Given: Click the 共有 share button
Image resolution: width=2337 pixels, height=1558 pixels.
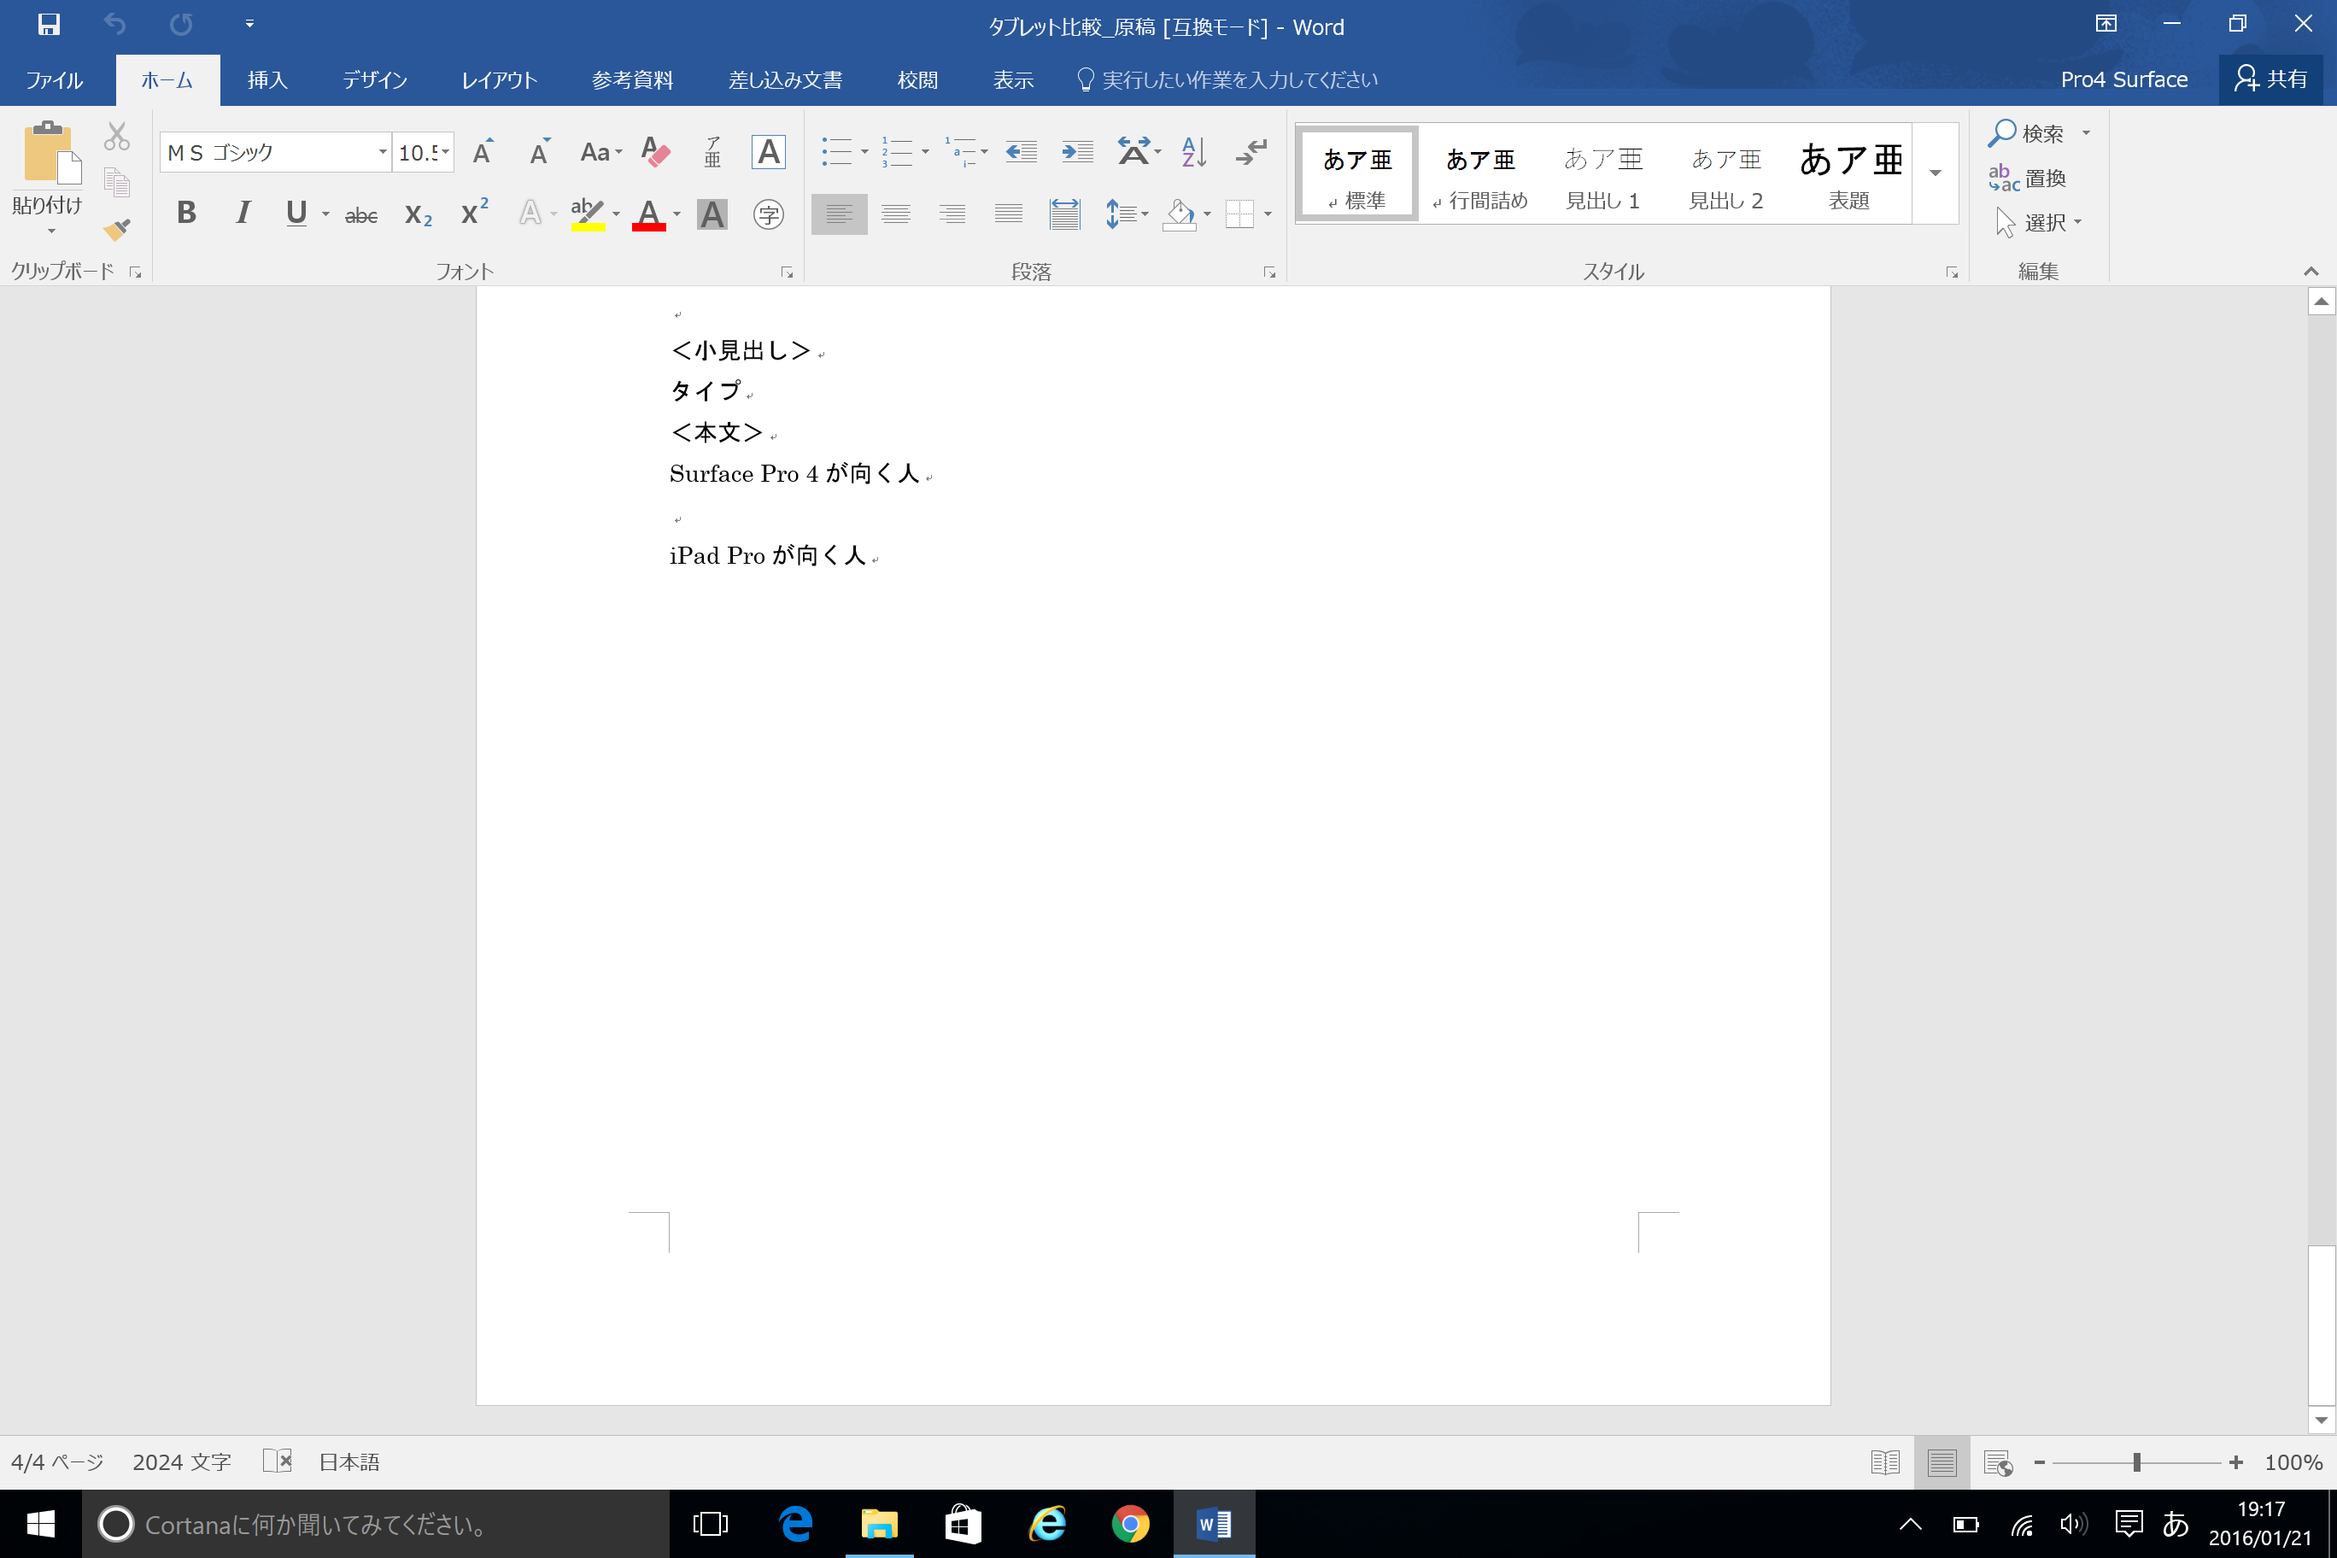Looking at the screenshot, I should [2271, 79].
